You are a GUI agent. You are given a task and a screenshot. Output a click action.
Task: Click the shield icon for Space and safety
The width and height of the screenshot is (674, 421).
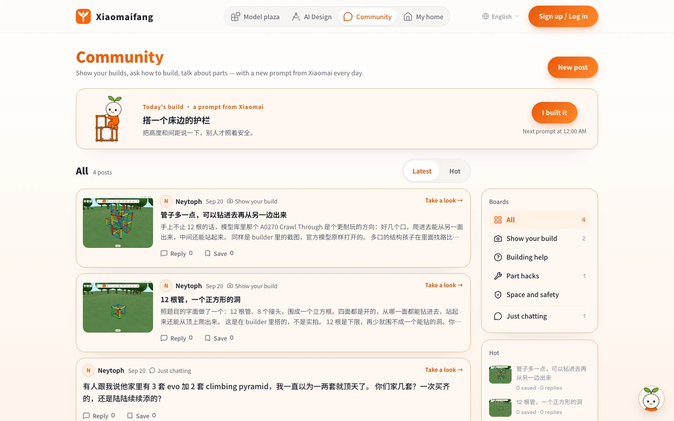click(498, 295)
